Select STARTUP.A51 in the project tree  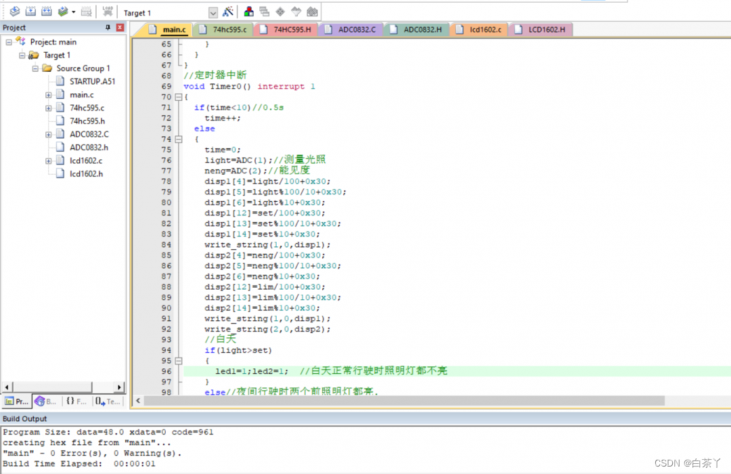point(92,81)
